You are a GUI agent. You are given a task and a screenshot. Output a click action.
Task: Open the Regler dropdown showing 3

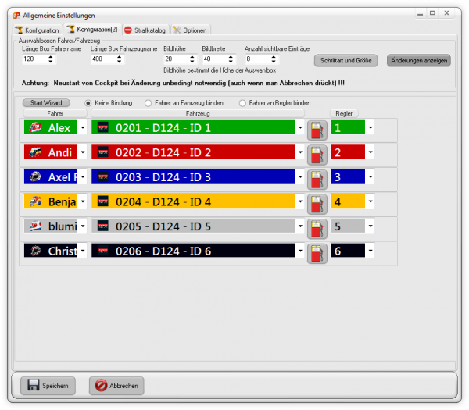pyautogui.click(x=371, y=177)
